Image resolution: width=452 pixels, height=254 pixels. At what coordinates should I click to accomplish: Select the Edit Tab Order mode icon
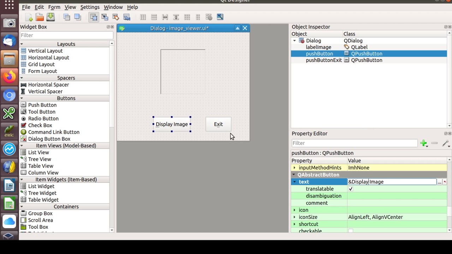127,17
